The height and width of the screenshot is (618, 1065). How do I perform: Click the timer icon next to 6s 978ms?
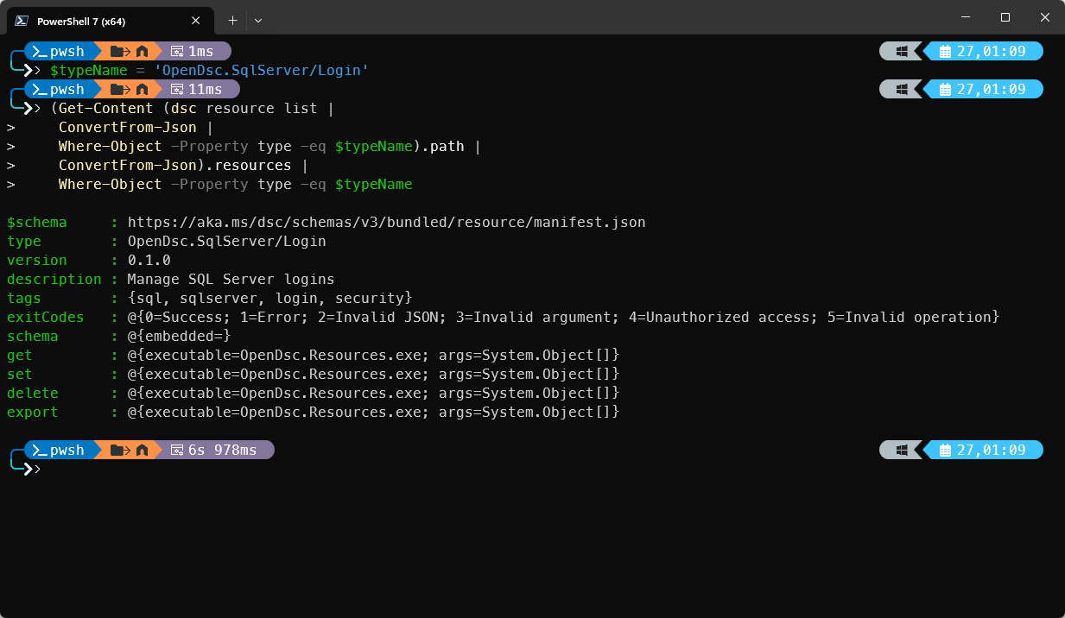click(177, 450)
